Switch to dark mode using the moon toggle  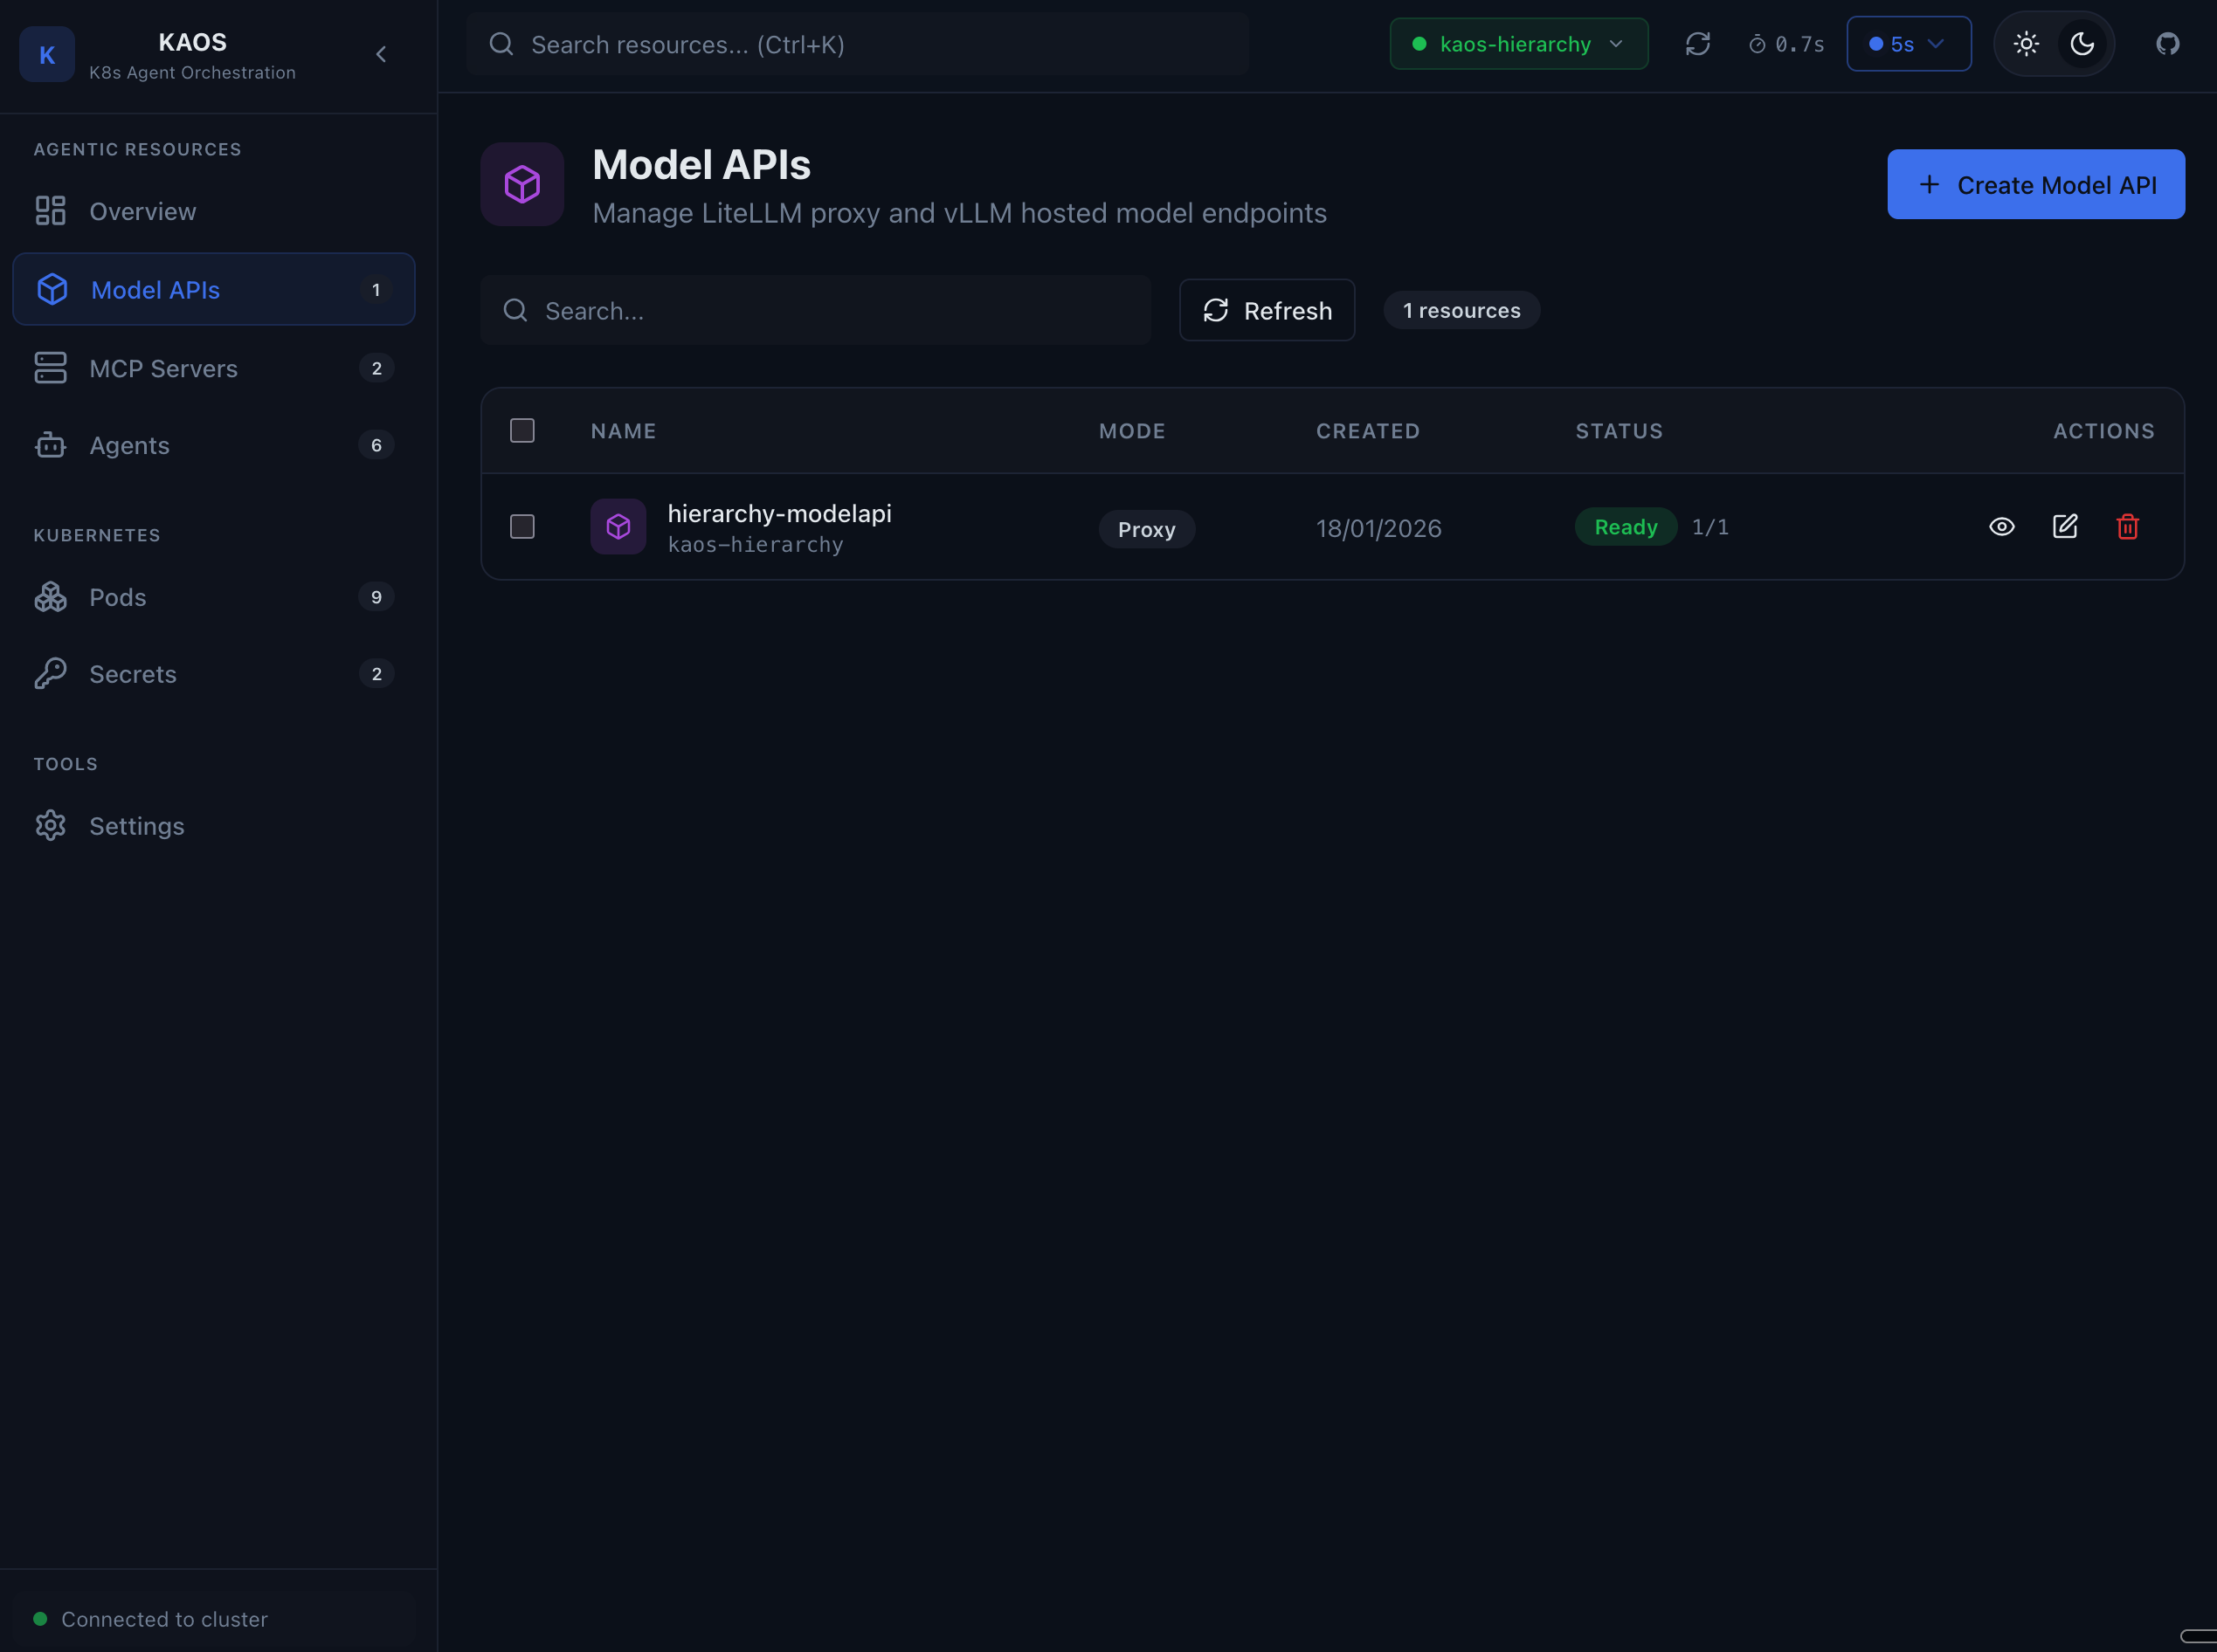pyautogui.click(x=2082, y=43)
